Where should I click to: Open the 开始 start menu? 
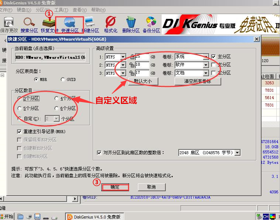[x=7, y=217]
